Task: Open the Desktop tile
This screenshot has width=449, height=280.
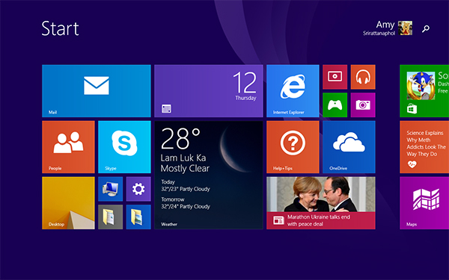Action: (68, 203)
